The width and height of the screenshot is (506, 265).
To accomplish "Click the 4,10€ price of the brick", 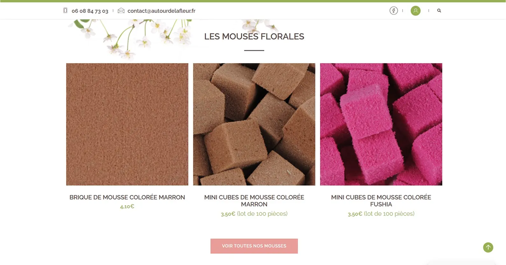I will [x=127, y=207].
